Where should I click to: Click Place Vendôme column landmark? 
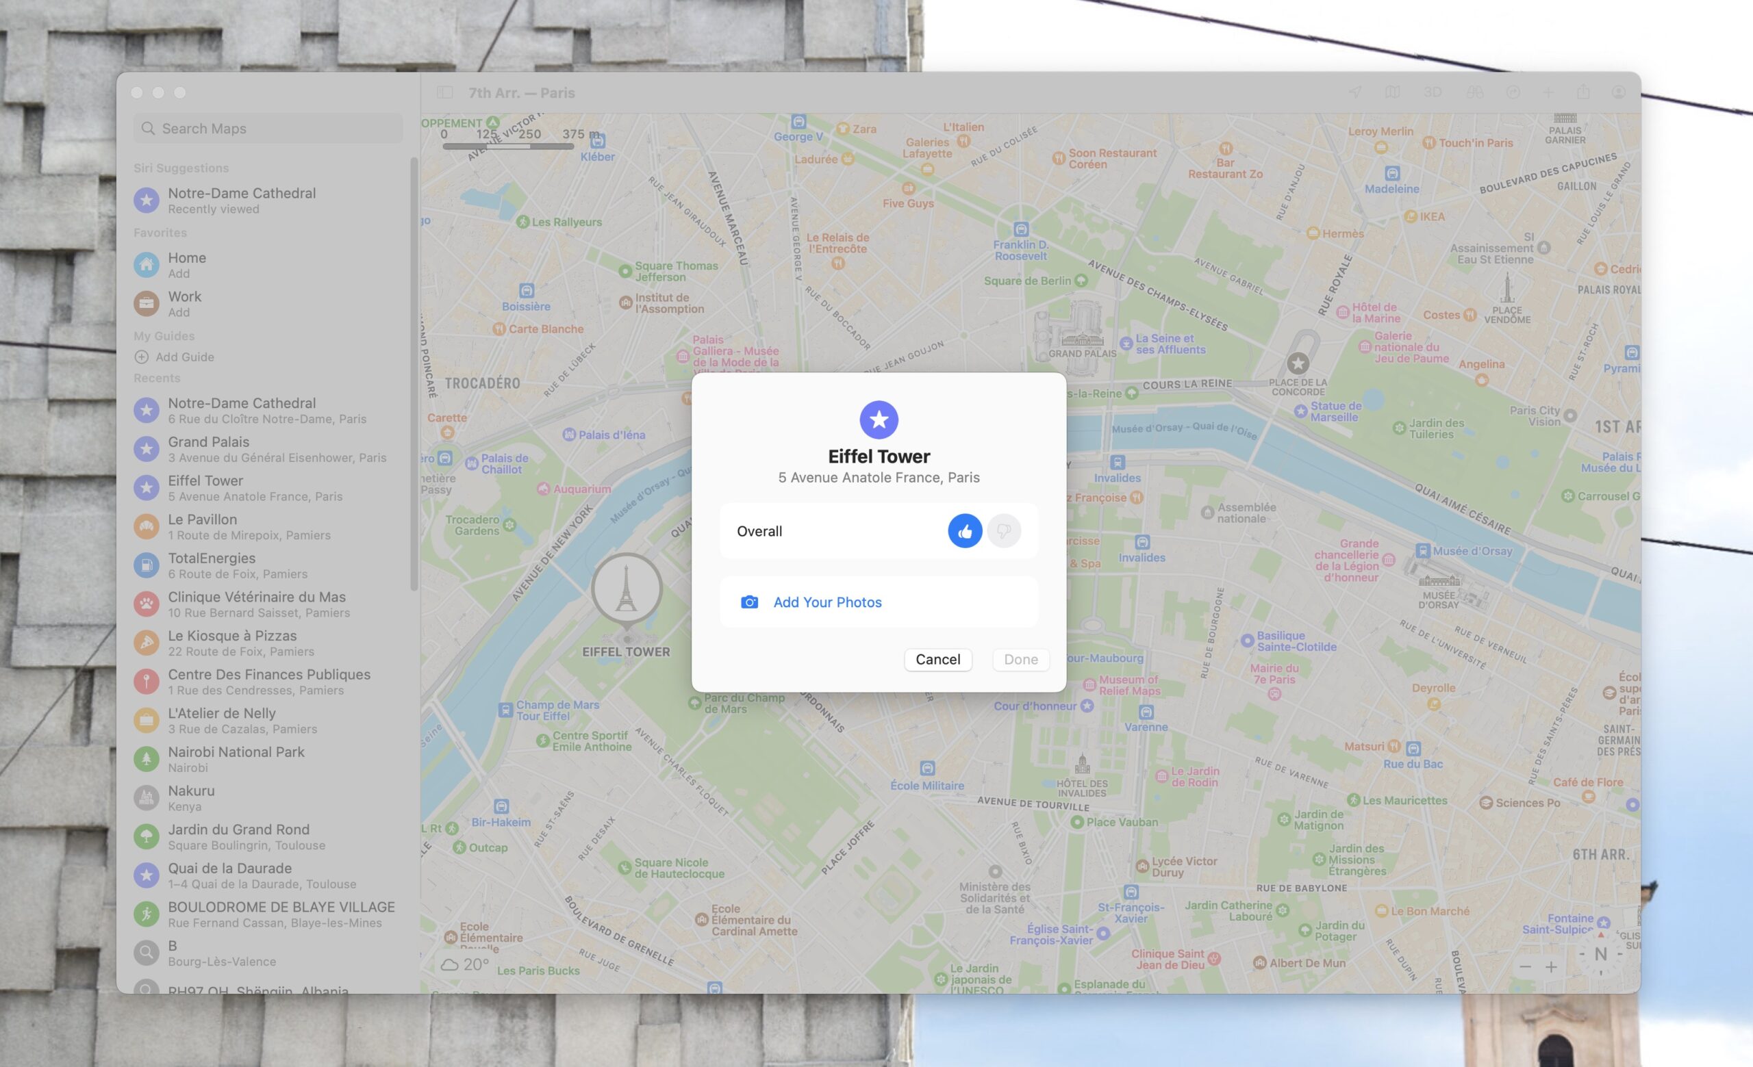pos(1507,289)
